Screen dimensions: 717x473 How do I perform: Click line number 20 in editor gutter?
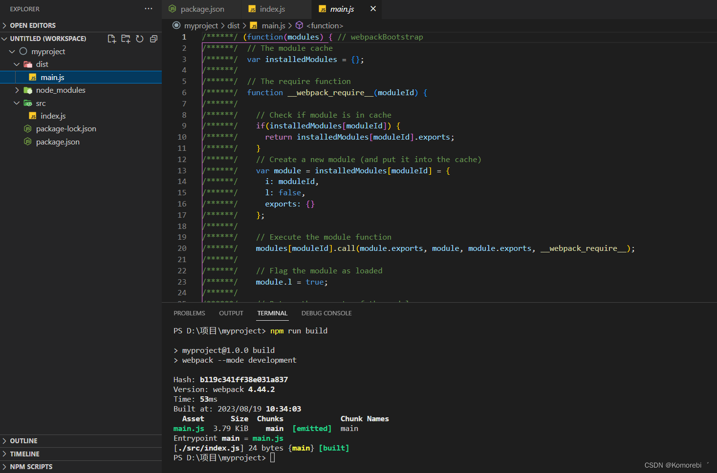[182, 248]
